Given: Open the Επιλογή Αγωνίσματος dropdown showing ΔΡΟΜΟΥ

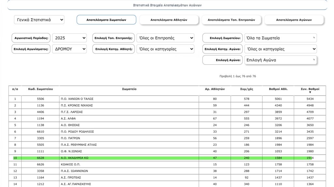Looking at the screenshot, I should (x=69, y=49).
